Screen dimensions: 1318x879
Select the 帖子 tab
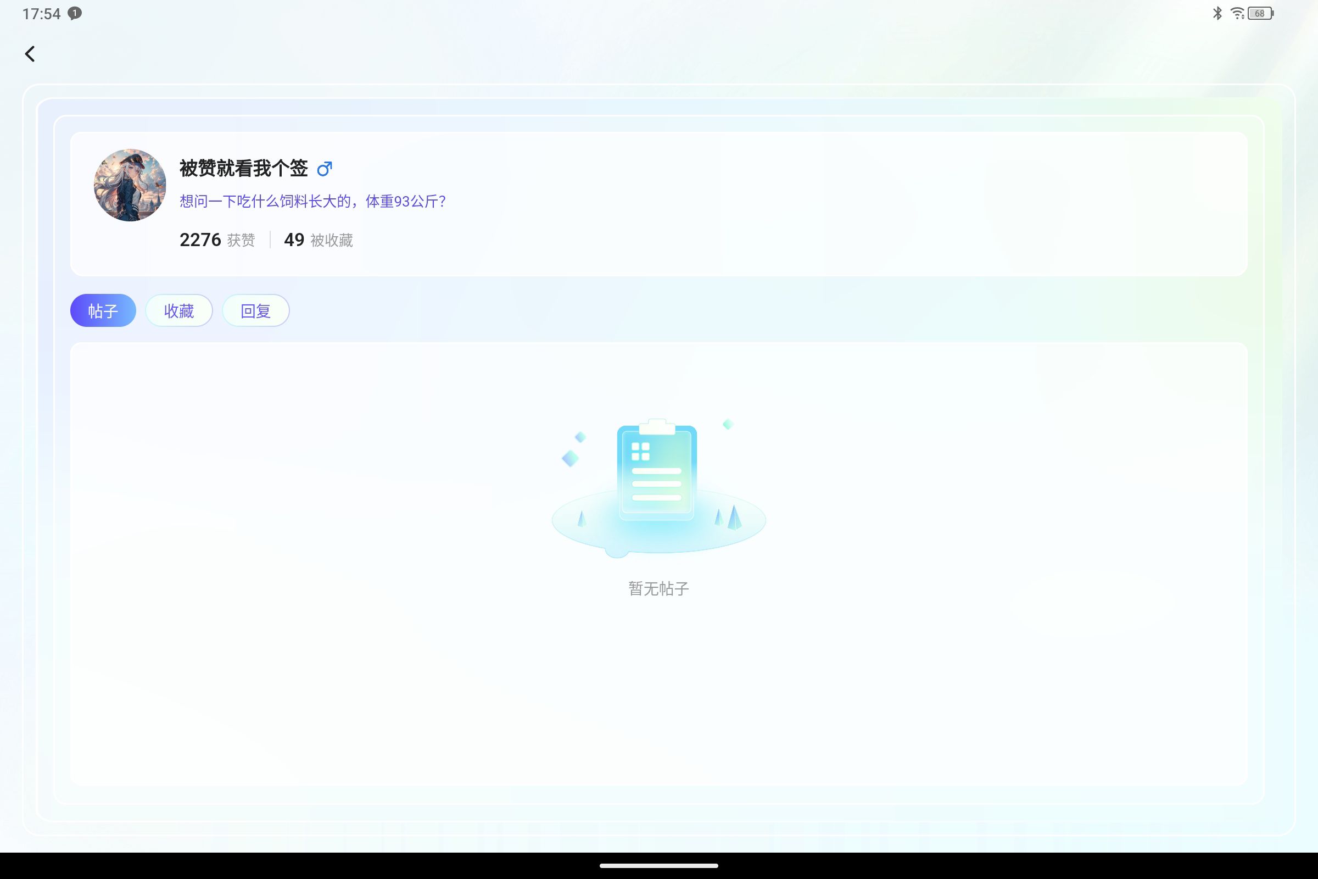tap(103, 310)
